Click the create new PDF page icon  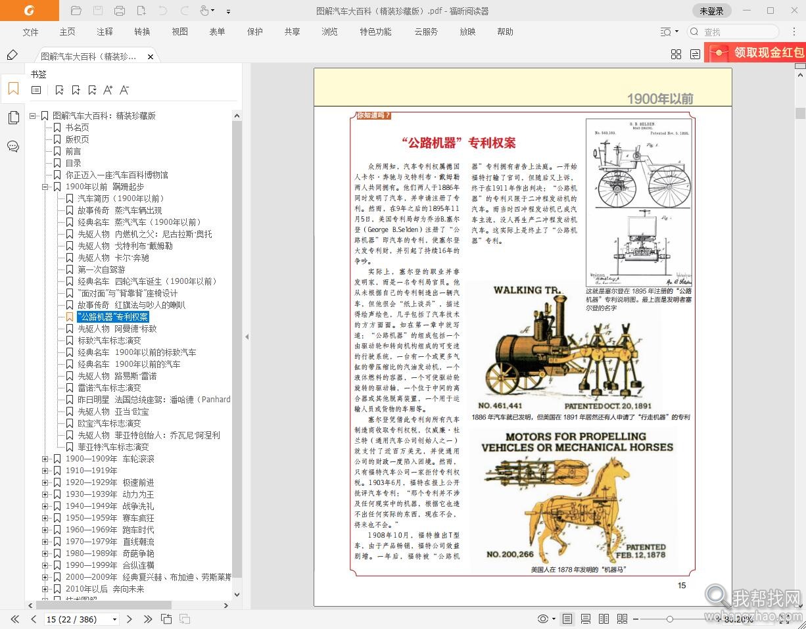(141, 11)
